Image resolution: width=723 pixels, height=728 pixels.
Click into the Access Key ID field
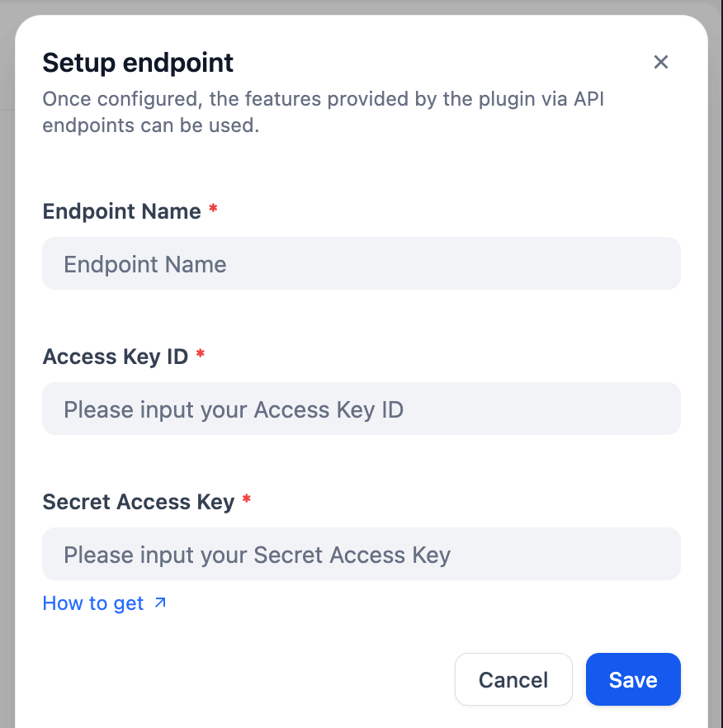click(x=361, y=409)
